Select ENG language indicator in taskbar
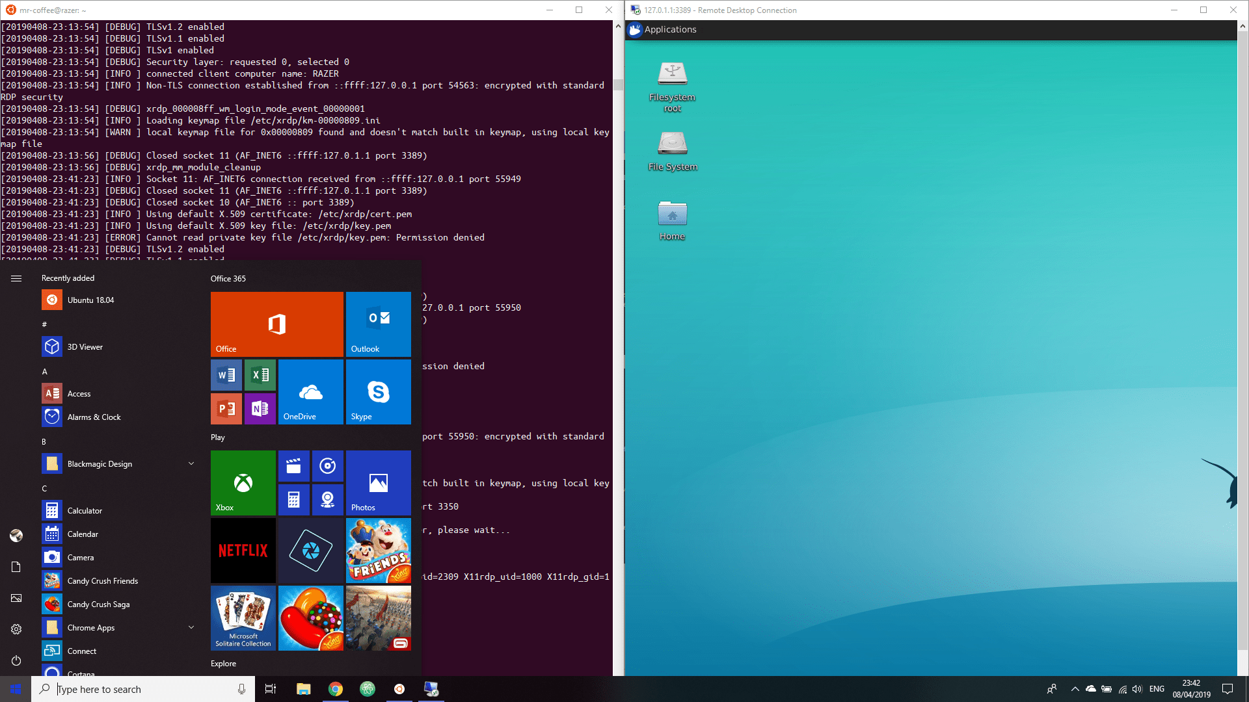The height and width of the screenshot is (702, 1249). tap(1157, 689)
